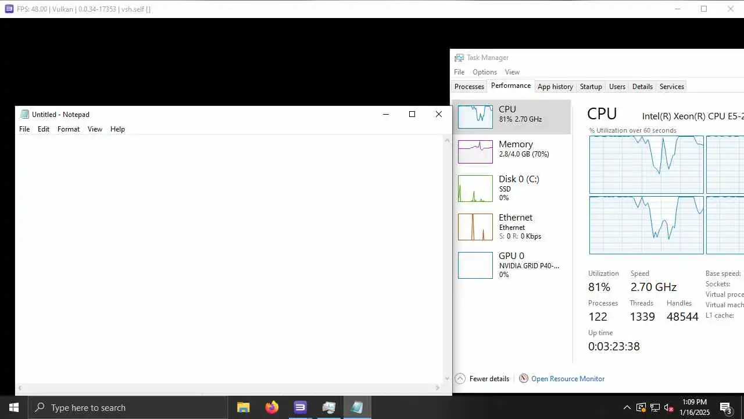The height and width of the screenshot is (419, 744).
Task: Open Task Manager View menu
Action: [x=512, y=72]
